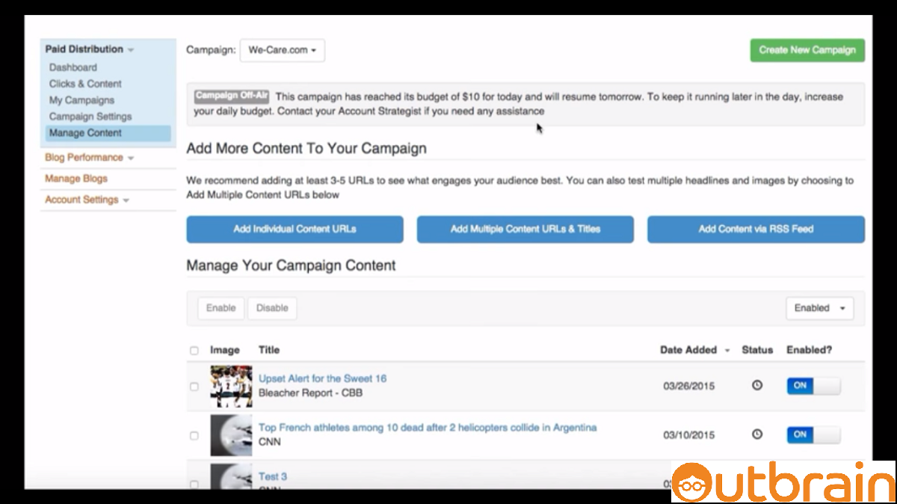
Task: Click the CNN helicopter article thumbnail
Action: point(231,434)
